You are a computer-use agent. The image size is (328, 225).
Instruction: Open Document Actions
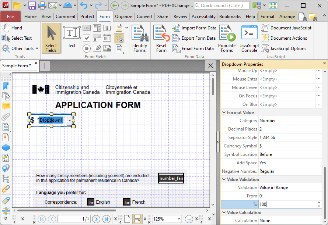(284, 38)
